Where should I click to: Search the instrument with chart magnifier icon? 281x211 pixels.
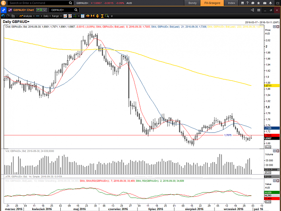tap(76, 10)
